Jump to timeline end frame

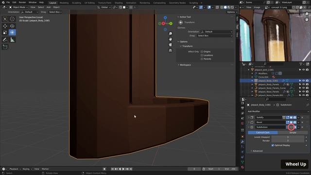coord(131,169)
